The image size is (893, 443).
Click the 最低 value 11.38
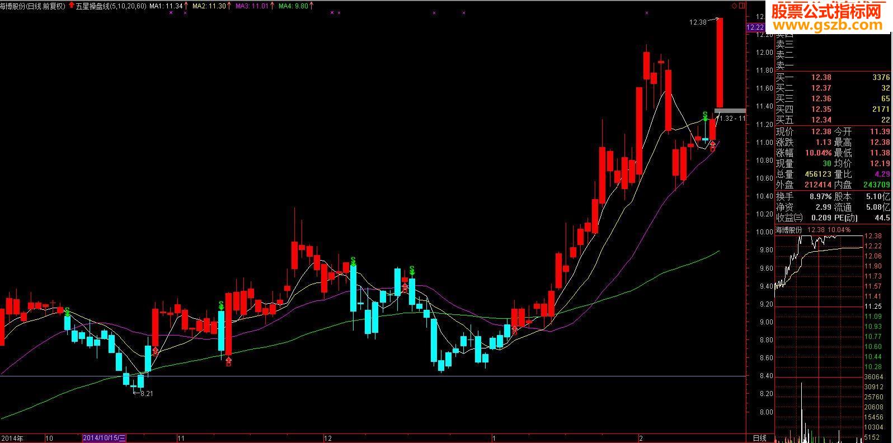tap(880, 153)
